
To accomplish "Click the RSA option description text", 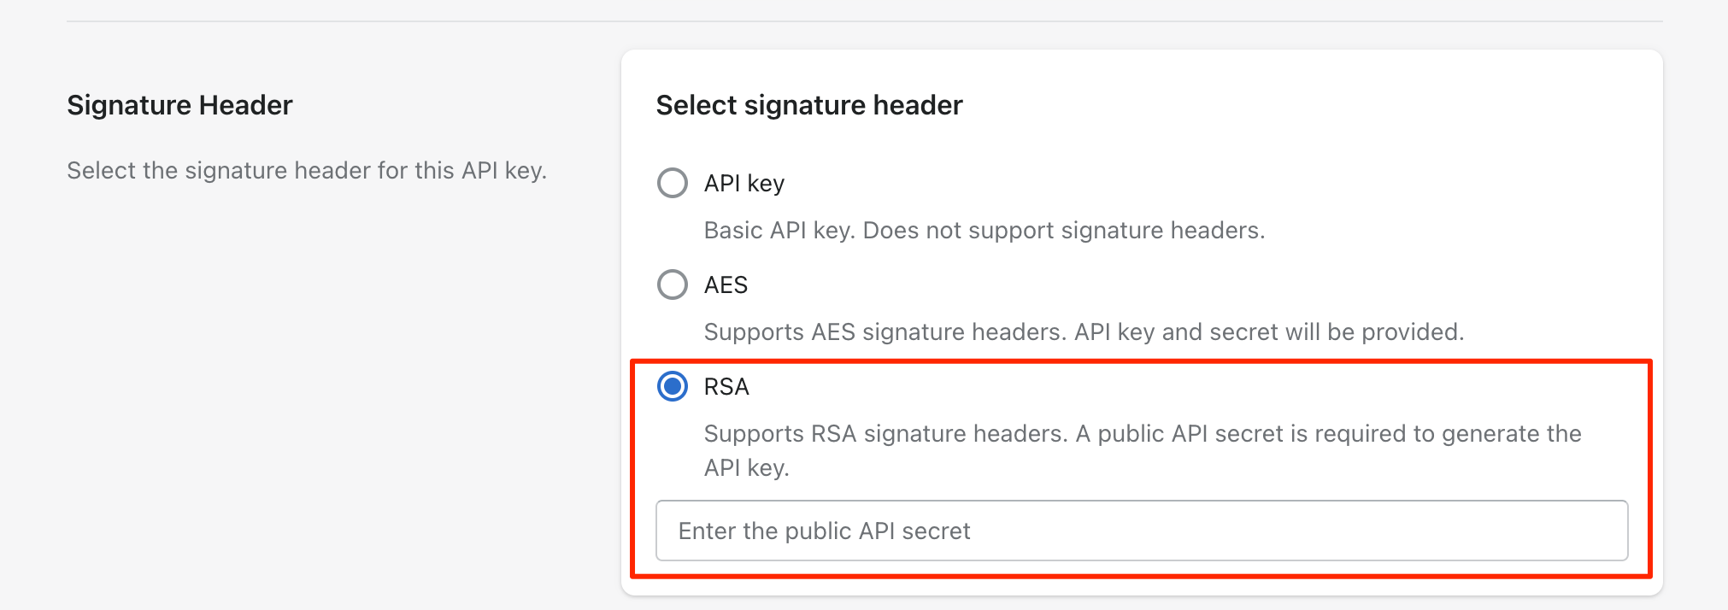I will [1142, 433].
